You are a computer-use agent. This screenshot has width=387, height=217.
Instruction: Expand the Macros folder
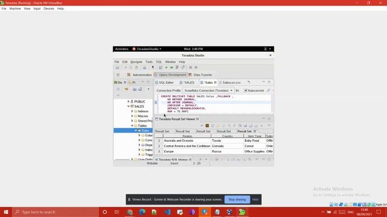coord(132,116)
